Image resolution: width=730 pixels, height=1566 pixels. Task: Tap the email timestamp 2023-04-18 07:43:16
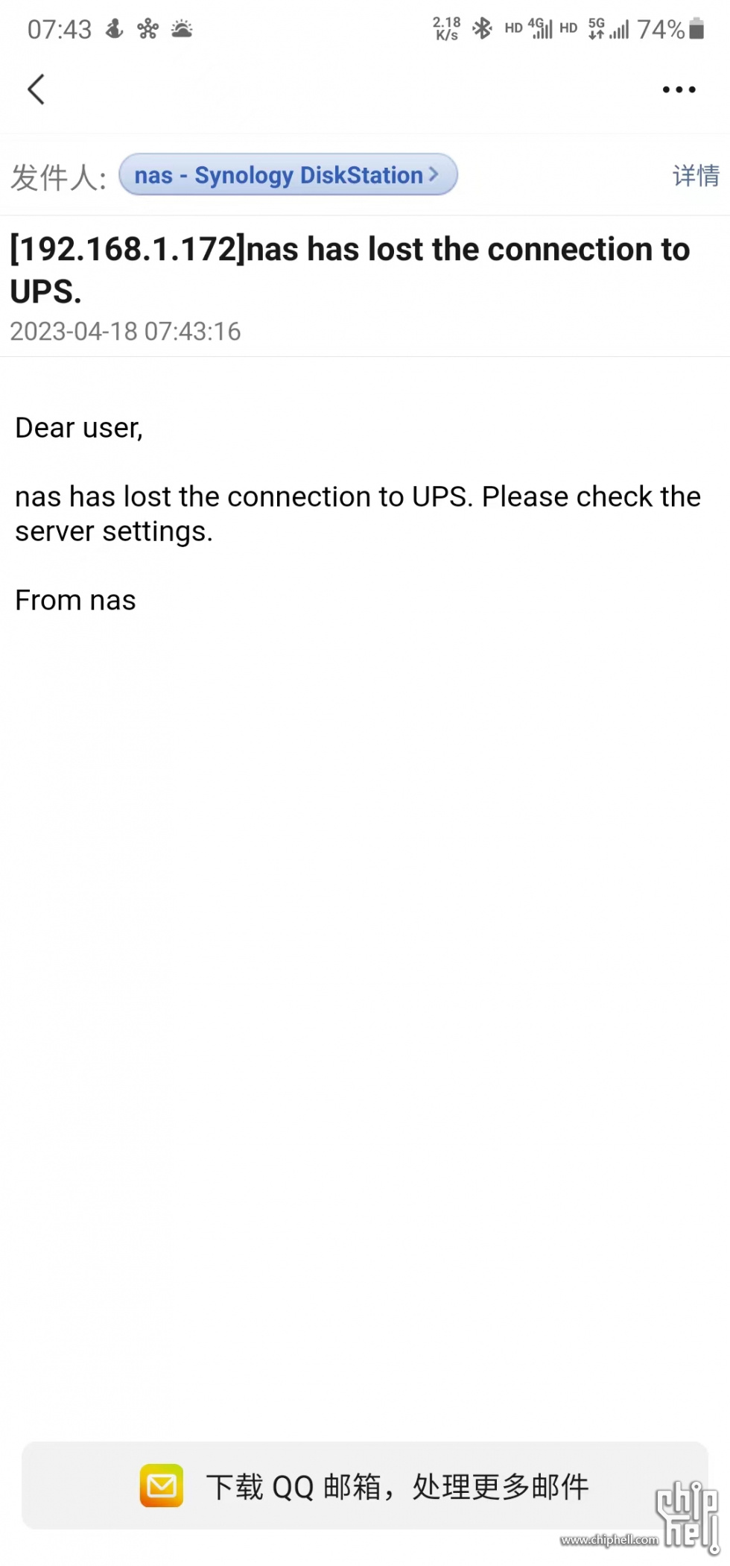point(125,332)
